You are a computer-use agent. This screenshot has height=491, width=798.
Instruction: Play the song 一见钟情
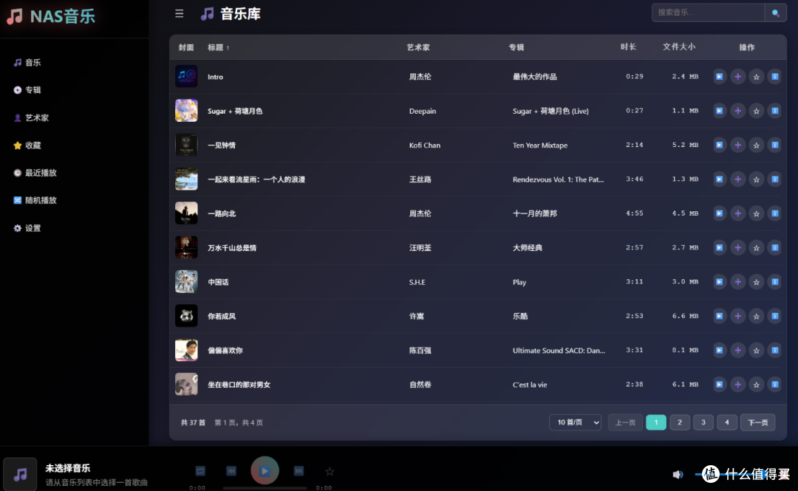(719, 145)
